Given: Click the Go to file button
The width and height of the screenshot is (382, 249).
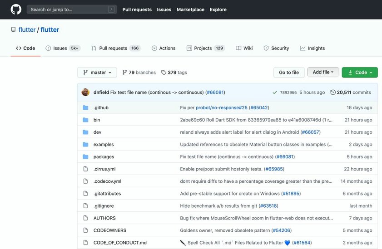Looking at the screenshot, I should point(289,73).
